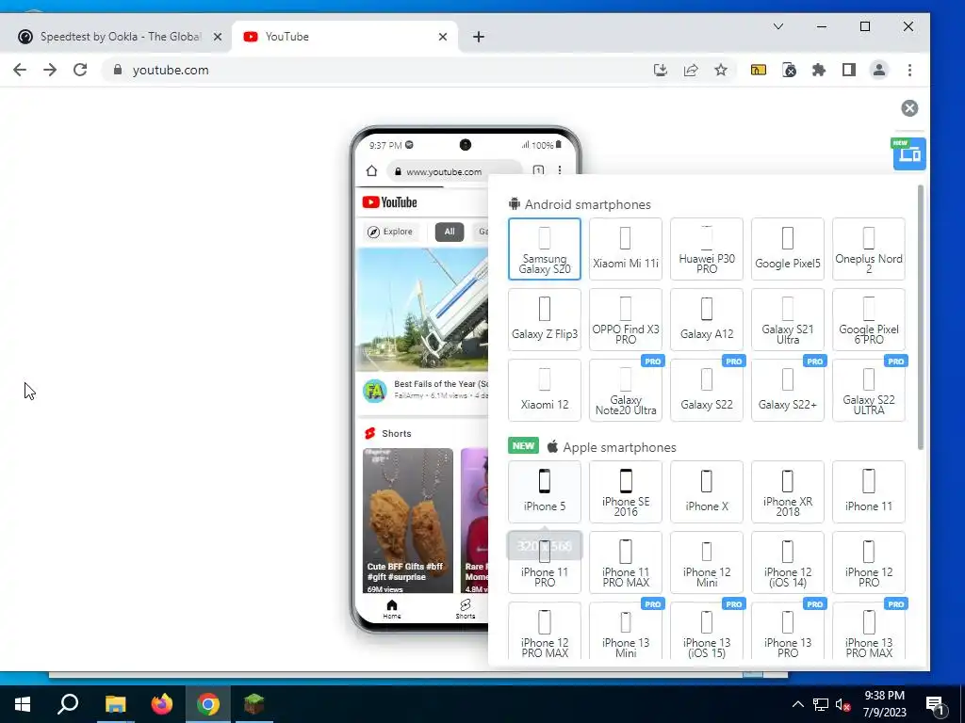Open a new browser tab

pos(478,37)
